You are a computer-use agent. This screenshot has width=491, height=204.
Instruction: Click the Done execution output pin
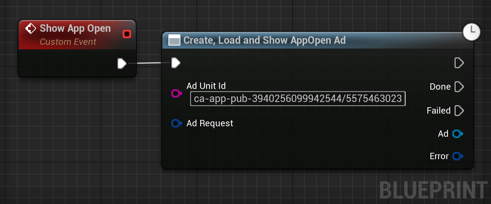(459, 87)
